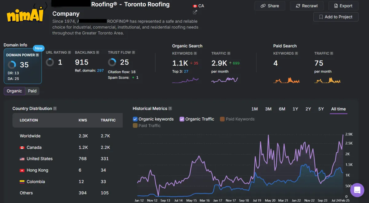
Task: Click the Country Distribution help icon
Action: 55,108
